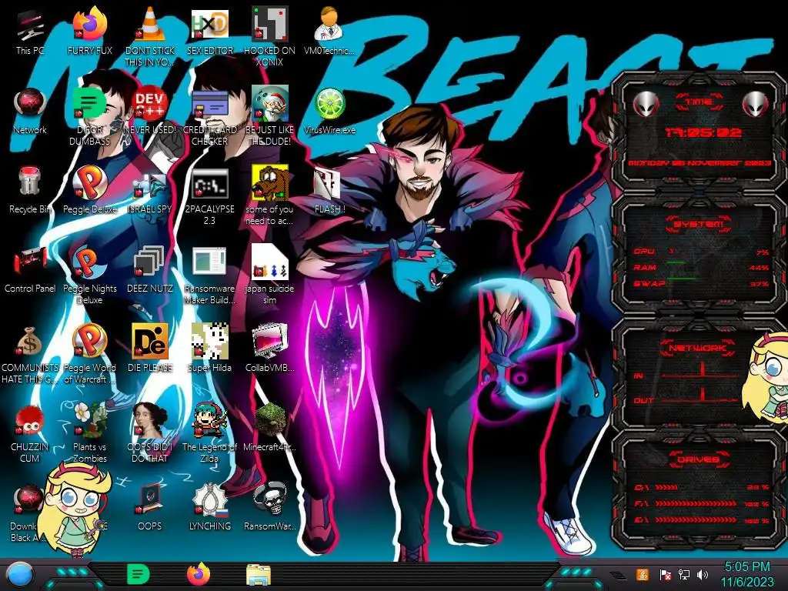
Task: Open the 2PACALYPSE 2.3 command prompt shortcut
Action: pyautogui.click(x=209, y=196)
